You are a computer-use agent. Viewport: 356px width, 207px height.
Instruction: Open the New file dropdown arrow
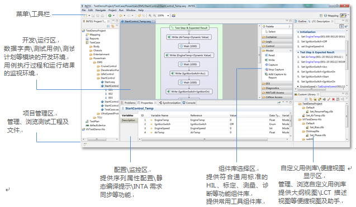pyautogui.click(x=89, y=16)
